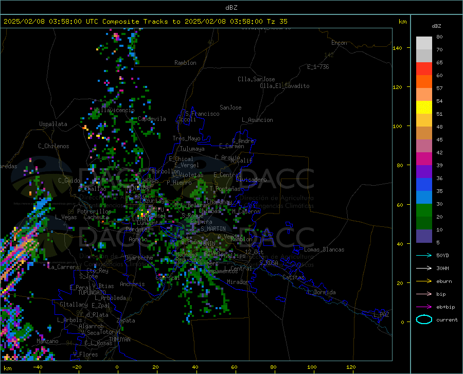
Task: Click the 'L_Vegas' map label
Action: coord(66,217)
